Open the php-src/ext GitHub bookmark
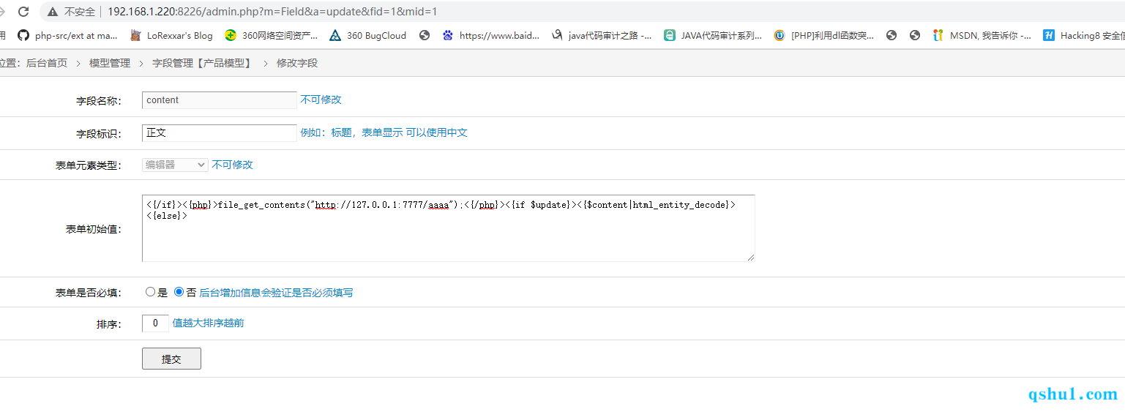 (x=67, y=35)
